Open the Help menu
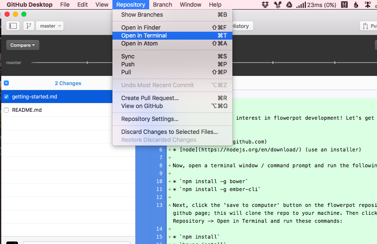 215,5
